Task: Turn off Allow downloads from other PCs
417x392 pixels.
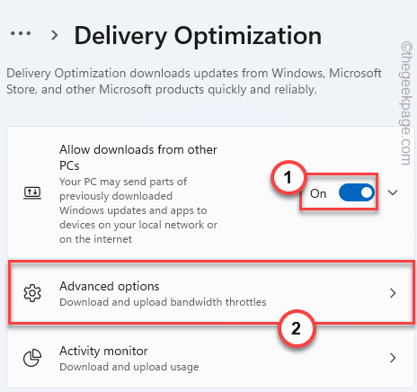Action: click(x=357, y=192)
